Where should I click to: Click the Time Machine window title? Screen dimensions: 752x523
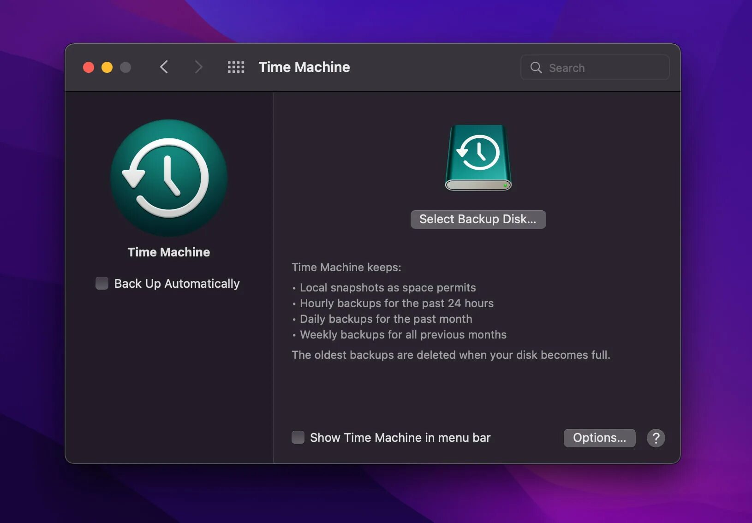click(304, 67)
